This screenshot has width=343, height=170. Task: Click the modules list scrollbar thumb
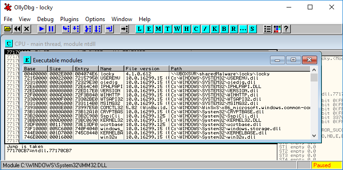pyautogui.click(x=314, y=78)
